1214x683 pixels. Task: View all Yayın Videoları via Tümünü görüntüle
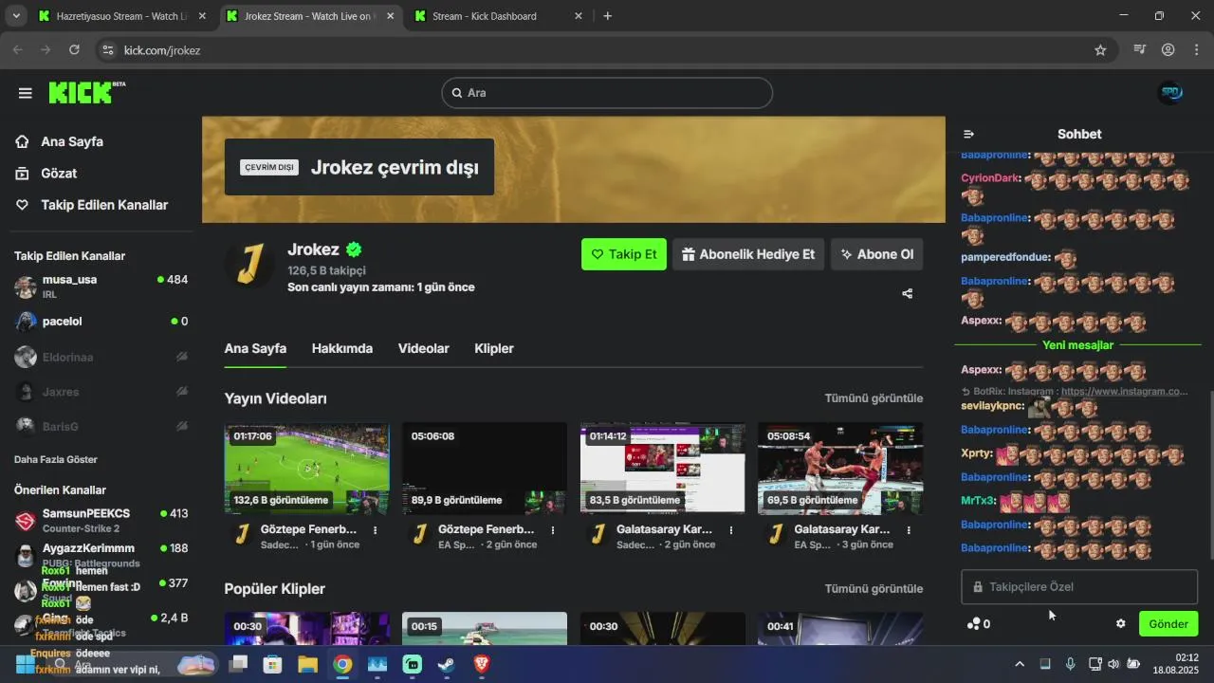pos(874,398)
